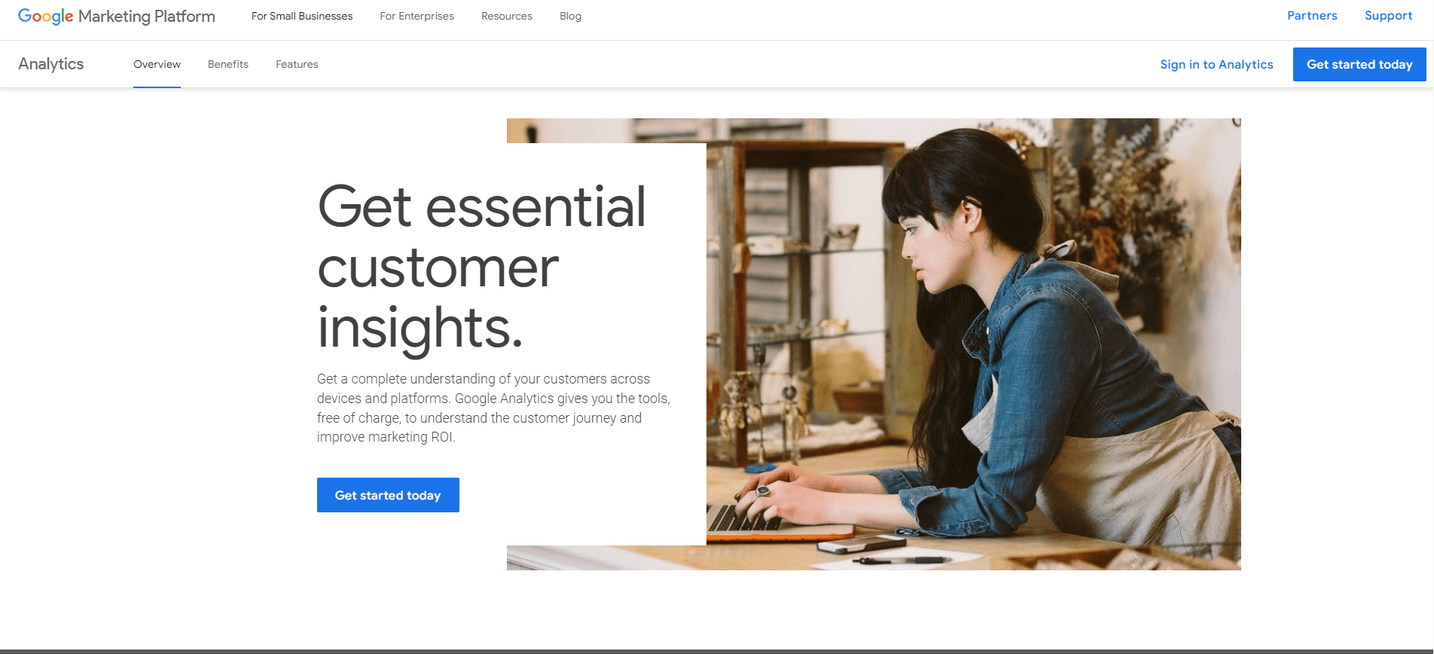Image resolution: width=1434 pixels, height=654 pixels.
Task: Open the Support link
Action: (x=1389, y=16)
